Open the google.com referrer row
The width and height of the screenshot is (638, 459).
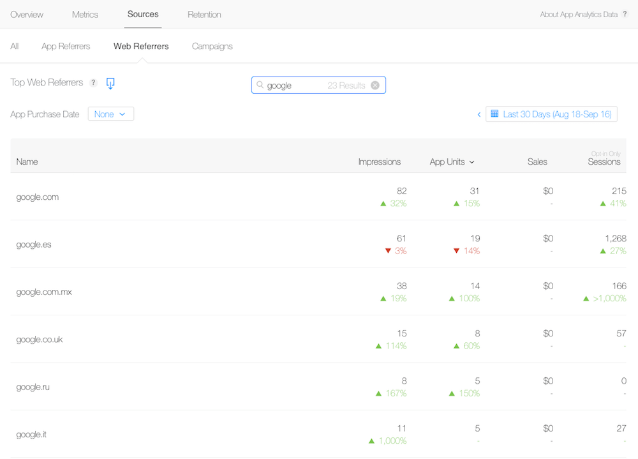pyautogui.click(x=318, y=197)
